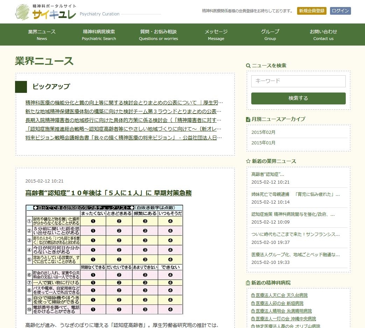The image size is (365, 328).
Task: Open hospital link 特定医療法人葦の会 オリブ山病院
Action: [288, 326]
